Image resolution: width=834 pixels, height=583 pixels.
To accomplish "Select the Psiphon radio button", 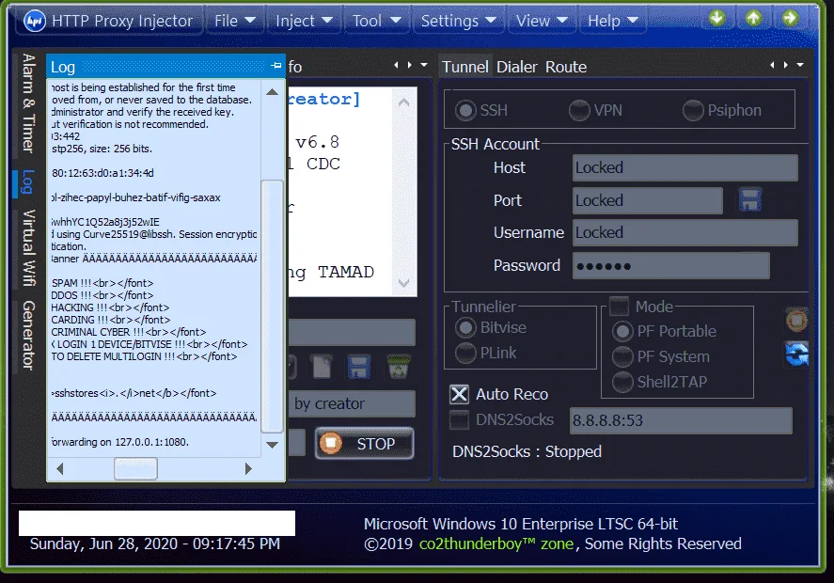I will pos(693,110).
